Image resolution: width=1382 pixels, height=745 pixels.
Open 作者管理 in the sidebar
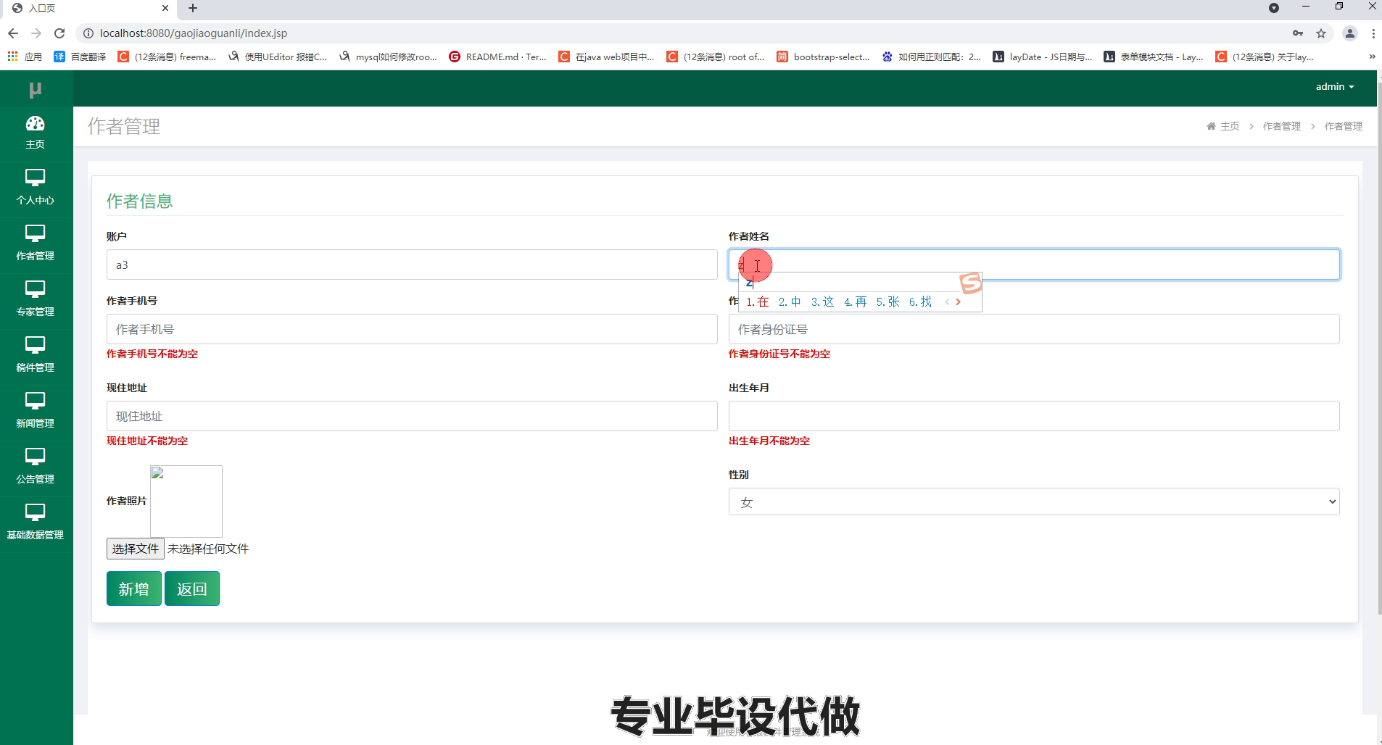[x=35, y=244]
